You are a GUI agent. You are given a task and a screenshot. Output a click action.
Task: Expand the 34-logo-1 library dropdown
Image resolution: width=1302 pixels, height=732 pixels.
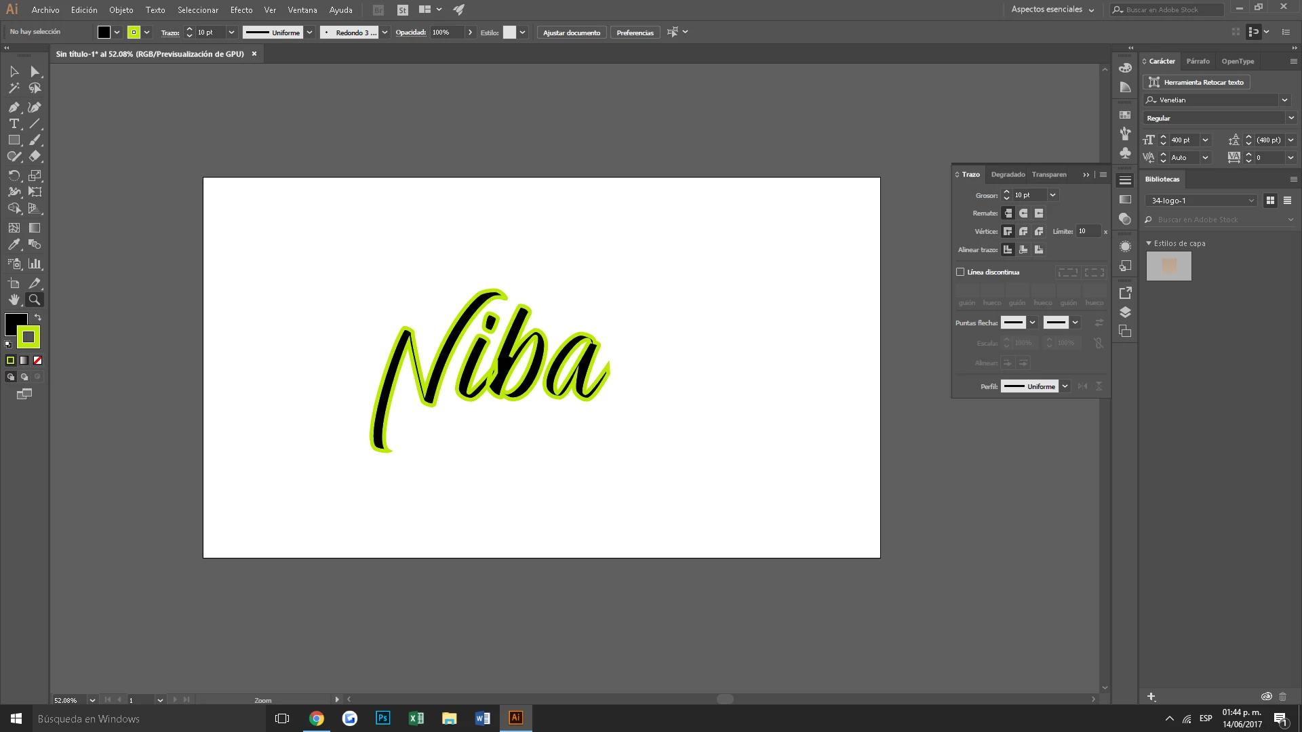tap(1251, 201)
